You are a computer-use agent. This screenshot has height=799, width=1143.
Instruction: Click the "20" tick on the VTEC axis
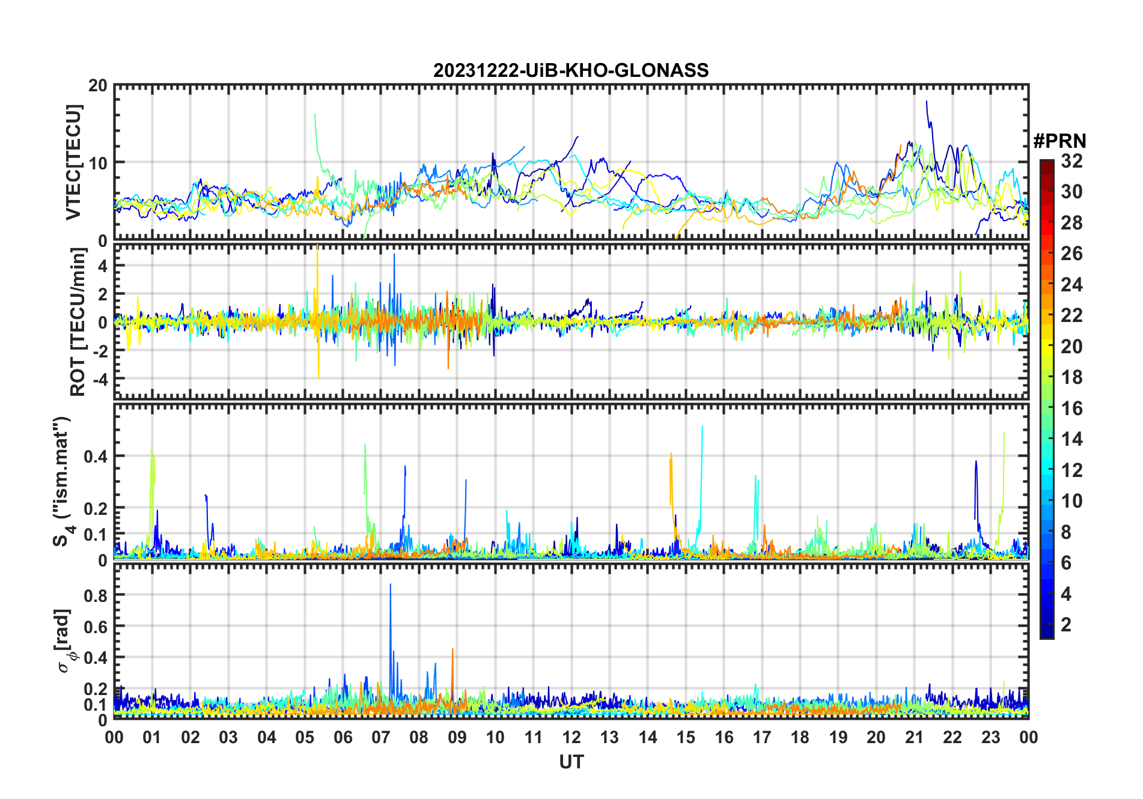[98, 86]
